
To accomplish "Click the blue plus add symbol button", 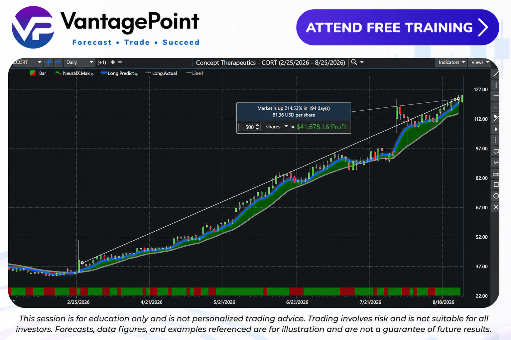I will click(x=49, y=62).
